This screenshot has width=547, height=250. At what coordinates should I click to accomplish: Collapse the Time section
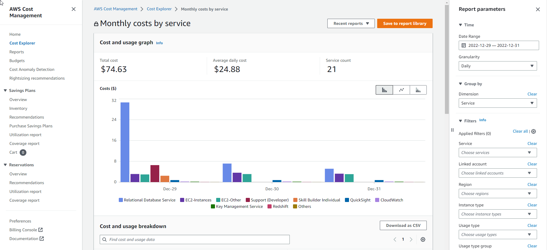tap(460, 25)
